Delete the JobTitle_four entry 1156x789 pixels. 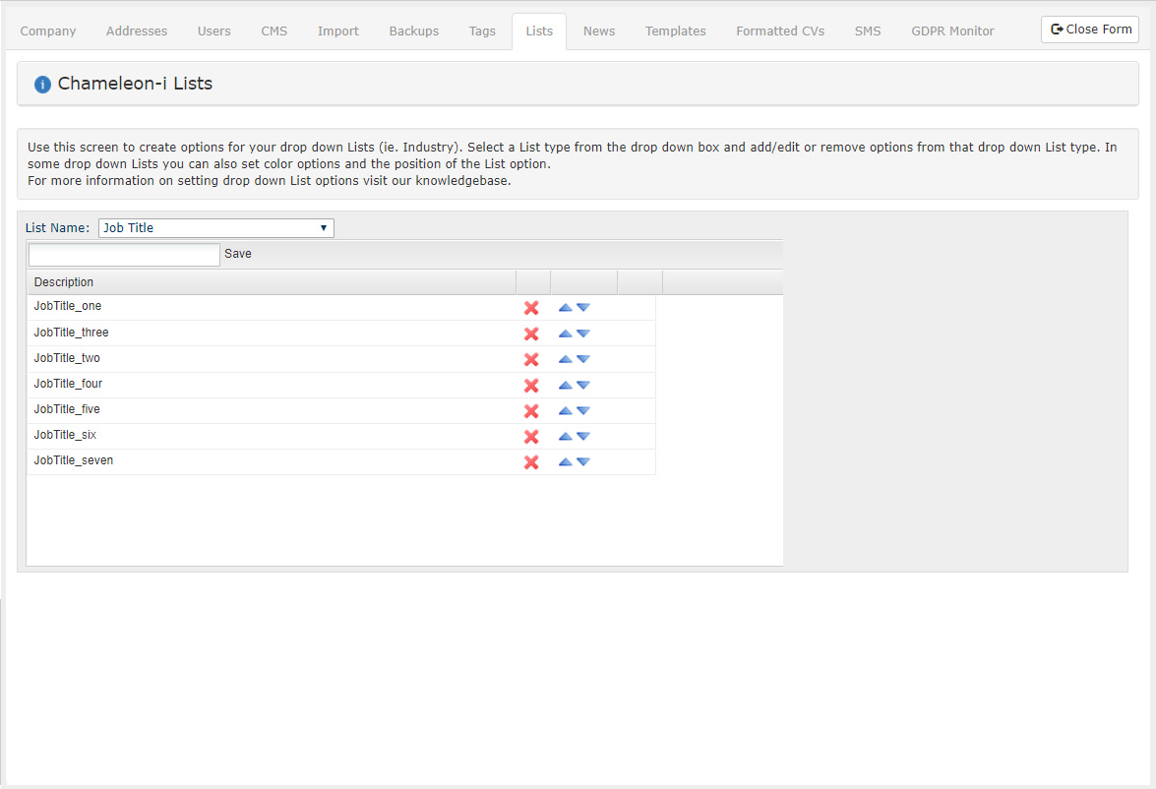(531, 385)
